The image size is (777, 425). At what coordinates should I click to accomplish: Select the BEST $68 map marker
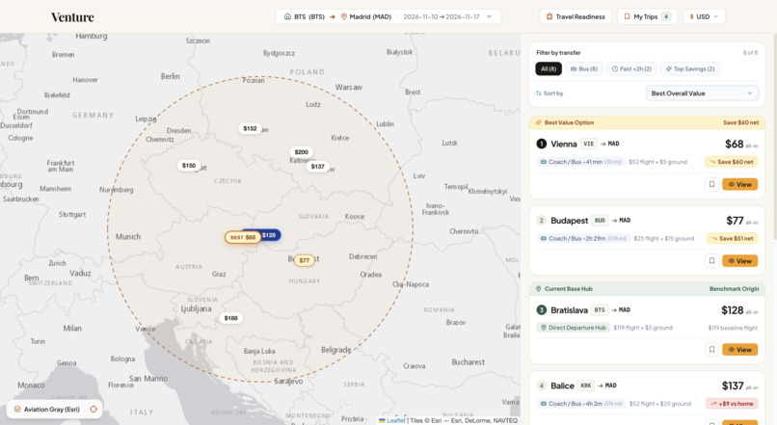click(x=243, y=237)
